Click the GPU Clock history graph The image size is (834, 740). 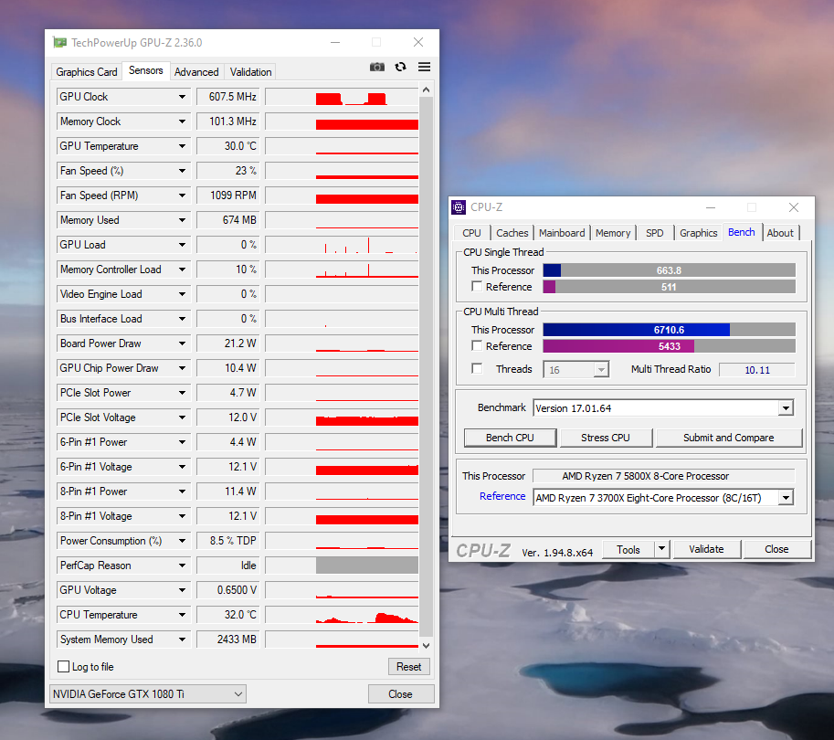pyautogui.click(x=342, y=97)
